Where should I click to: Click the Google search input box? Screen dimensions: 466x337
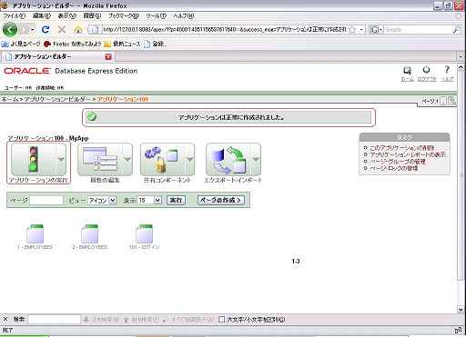click(x=418, y=30)
